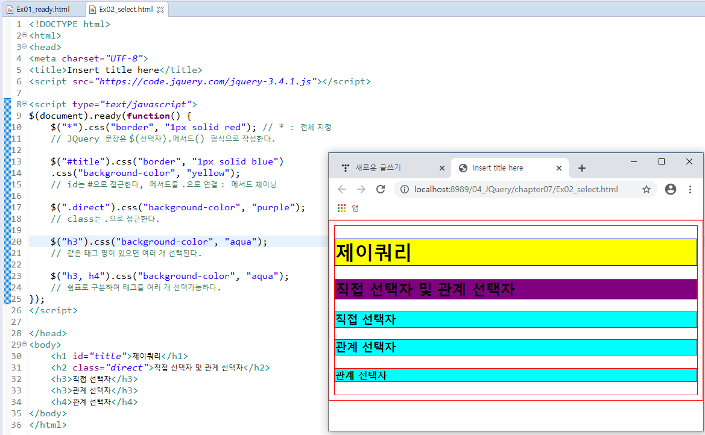Close the browser window
Viewport: 705px width, 435px height.
click(689, 161)
